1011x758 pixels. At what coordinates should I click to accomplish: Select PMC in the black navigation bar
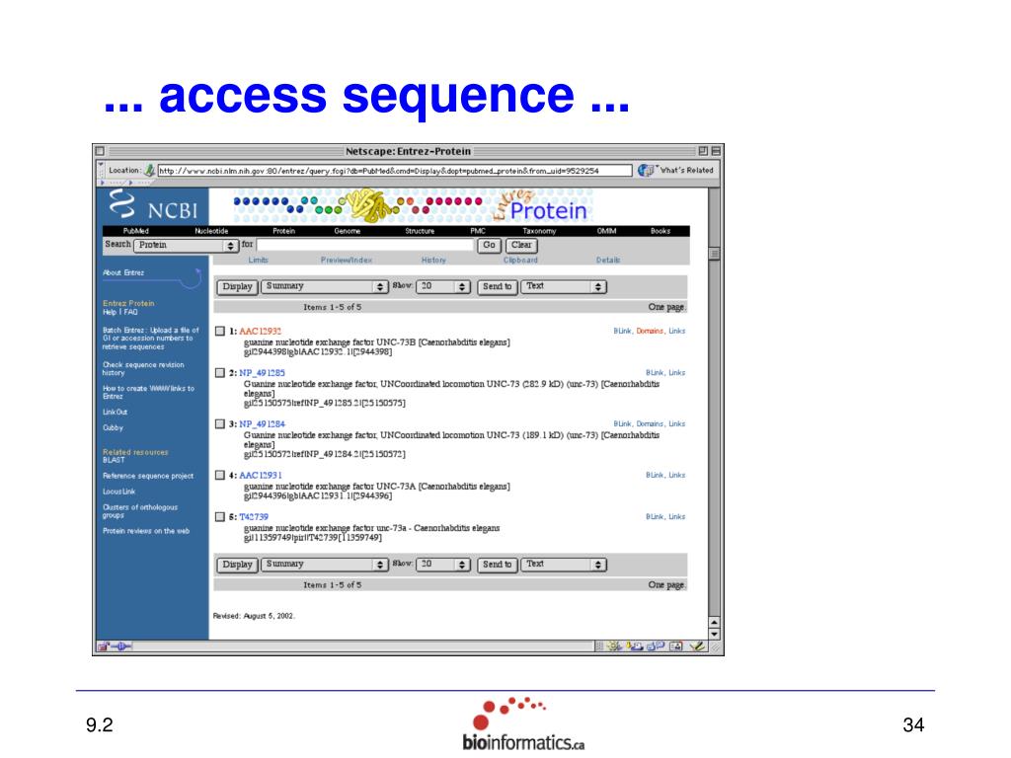pos(478,231)
